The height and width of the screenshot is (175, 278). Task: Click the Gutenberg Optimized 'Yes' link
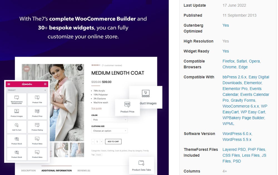click(x=226, y=25)
